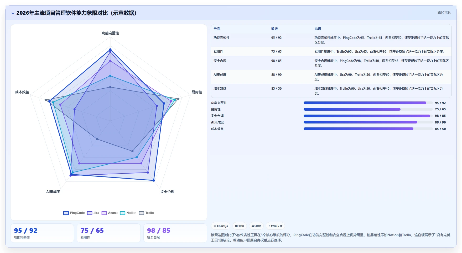The height and width of the screenshot is (253, 462).
Task: Click the 数据 column header
Action: [274, 29]
